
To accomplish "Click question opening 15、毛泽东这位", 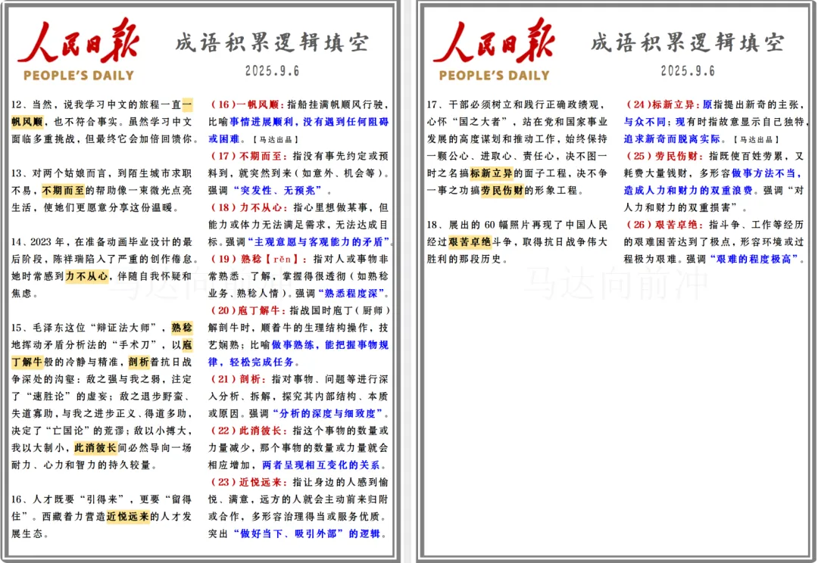I will 48,328.
